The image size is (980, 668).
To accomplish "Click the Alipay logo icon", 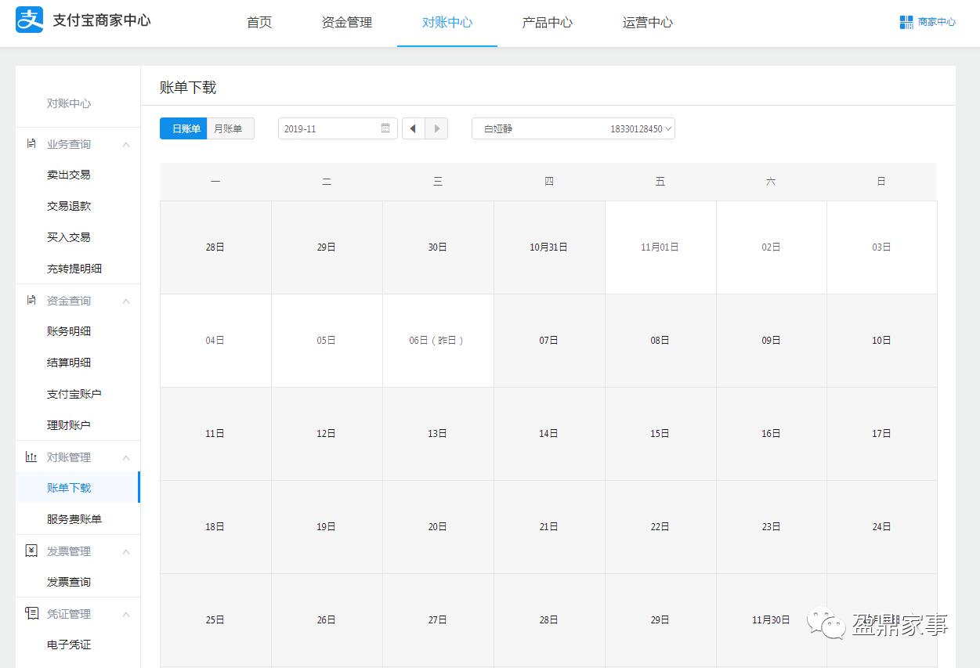I will point(30,20).
